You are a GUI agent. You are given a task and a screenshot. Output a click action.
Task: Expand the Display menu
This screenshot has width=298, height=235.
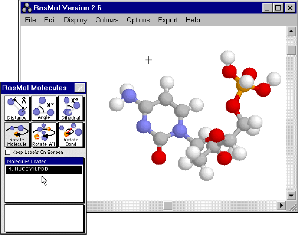pos(75,20)
